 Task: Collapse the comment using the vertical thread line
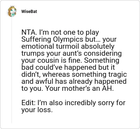coord(12,70)
